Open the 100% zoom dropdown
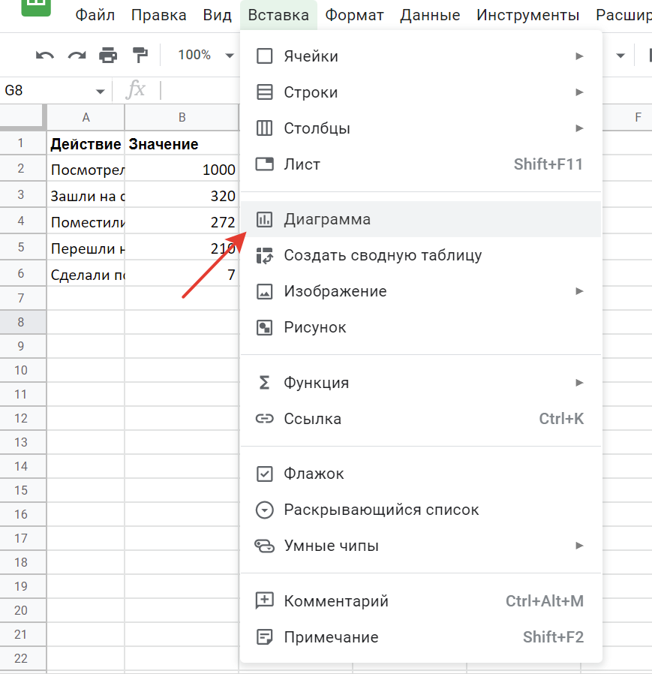This screenshot has width=652, height=674. click(x=203, y=55)
